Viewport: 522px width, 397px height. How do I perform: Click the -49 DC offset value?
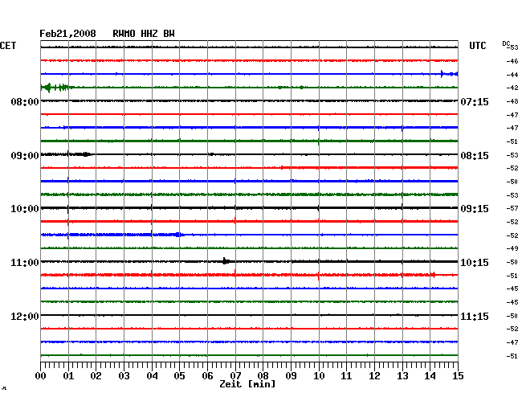(x=512, y=248)
